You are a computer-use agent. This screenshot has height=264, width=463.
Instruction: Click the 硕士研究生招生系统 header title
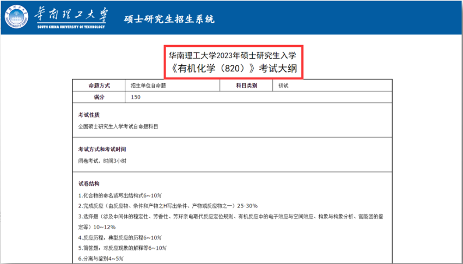tap(169, 20)
